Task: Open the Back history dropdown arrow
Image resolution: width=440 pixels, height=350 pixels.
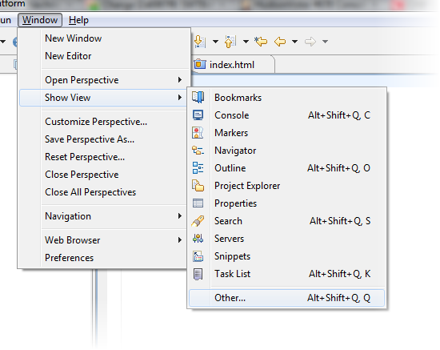Action: [294, 42]
